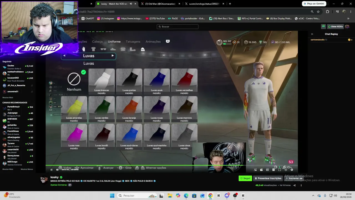Follow kosky with the Seguir button
The width and height of the screenshot is (355, 200).
(x=245, y=178)
